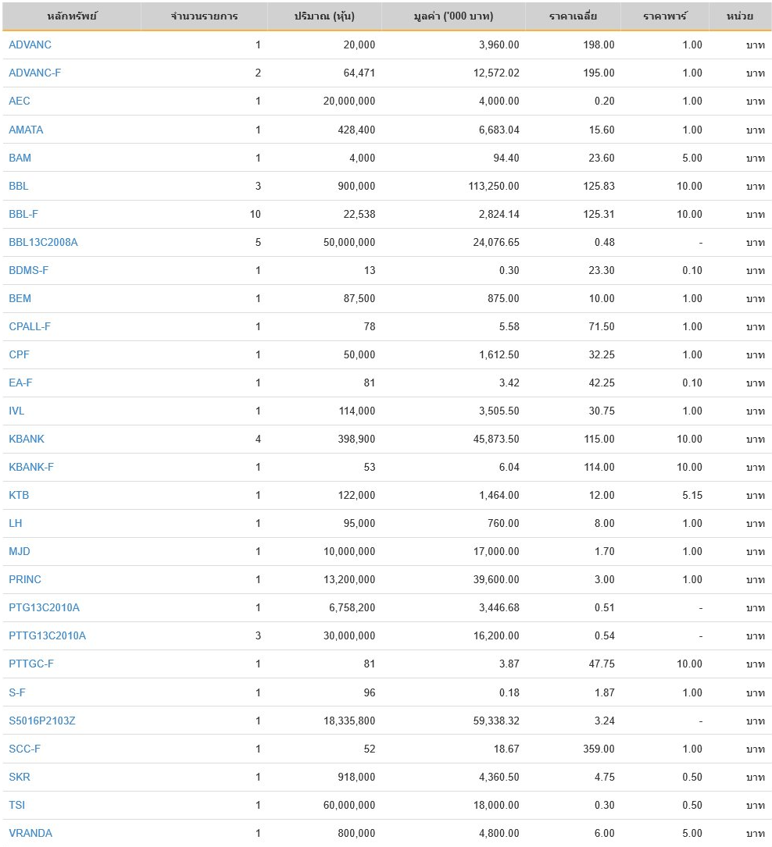772x847 pixels.
Task: Click the ADVANC-F security link
Action: tap(34, 73)
